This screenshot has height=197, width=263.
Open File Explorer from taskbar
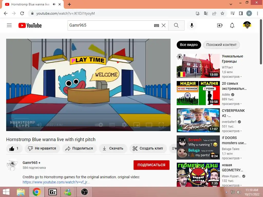click(x=21, y=192)
